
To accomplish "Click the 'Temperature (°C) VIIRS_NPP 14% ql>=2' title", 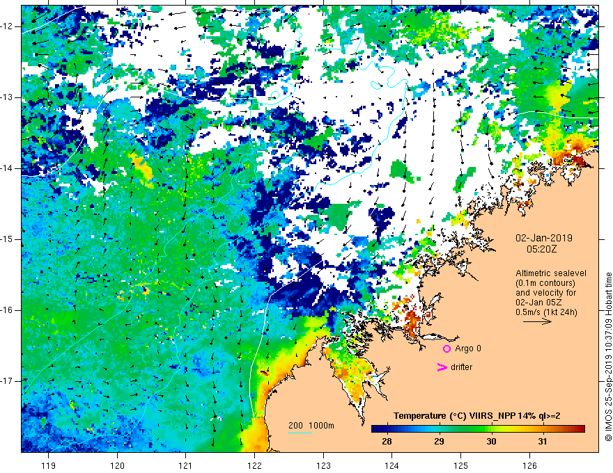I will 476,416.
